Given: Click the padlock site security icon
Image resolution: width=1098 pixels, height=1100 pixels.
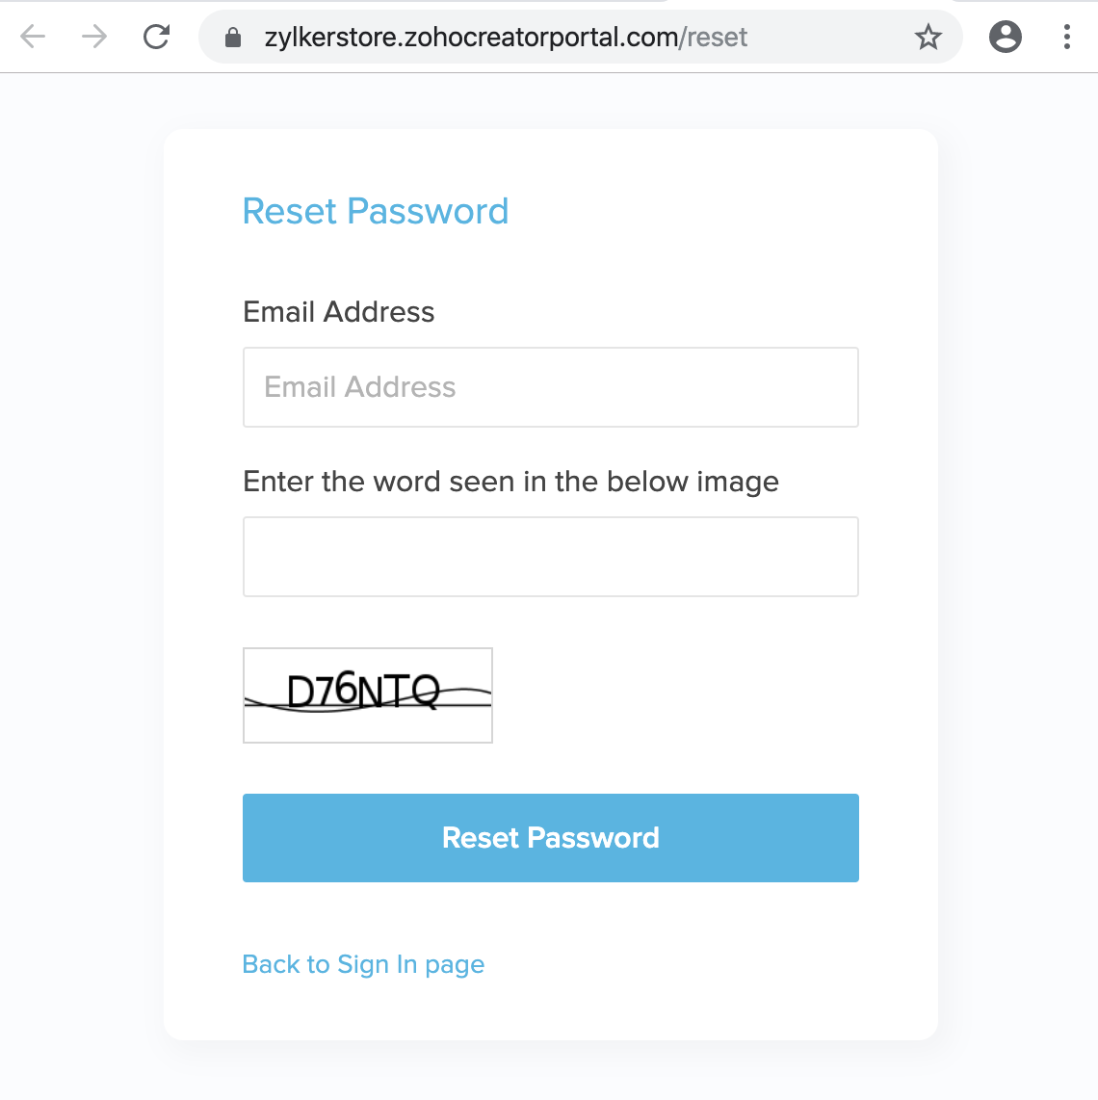Looking at the screenshot, I should (232, 38).
